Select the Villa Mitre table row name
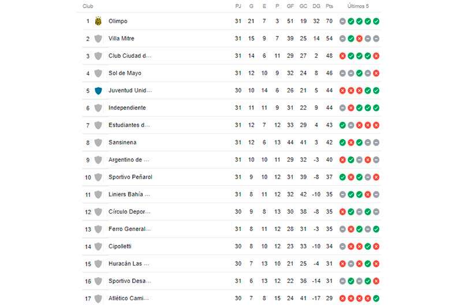This screenshot has height=306, width=462. point(121,39)
